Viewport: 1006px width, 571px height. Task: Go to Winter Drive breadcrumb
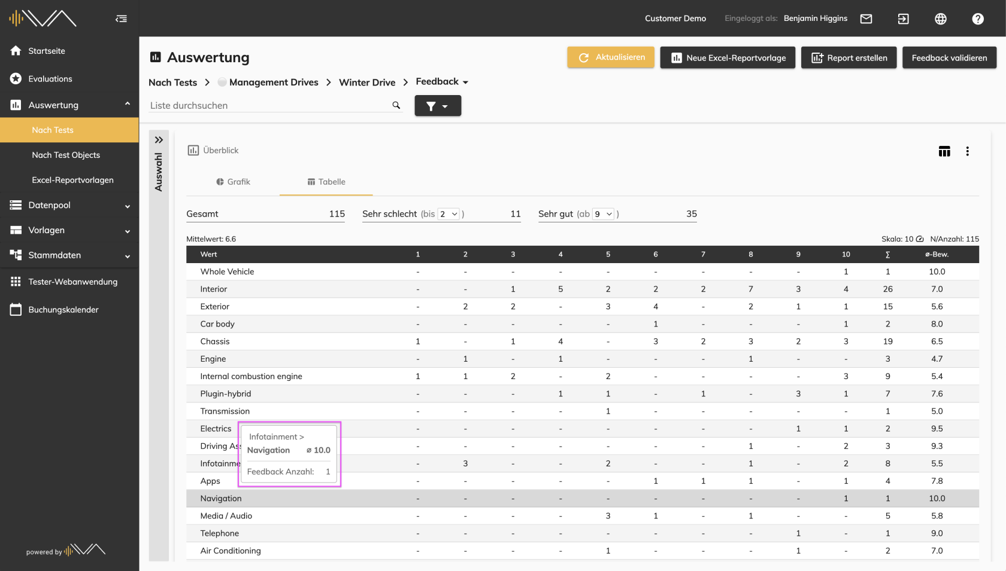367,82
